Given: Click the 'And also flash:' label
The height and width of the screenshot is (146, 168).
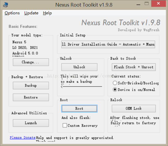Looking at the screenshot, I should [76, 118].
